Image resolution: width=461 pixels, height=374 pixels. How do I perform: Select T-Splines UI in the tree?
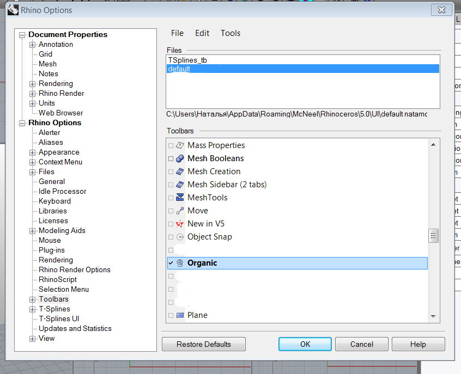(59, 319)
